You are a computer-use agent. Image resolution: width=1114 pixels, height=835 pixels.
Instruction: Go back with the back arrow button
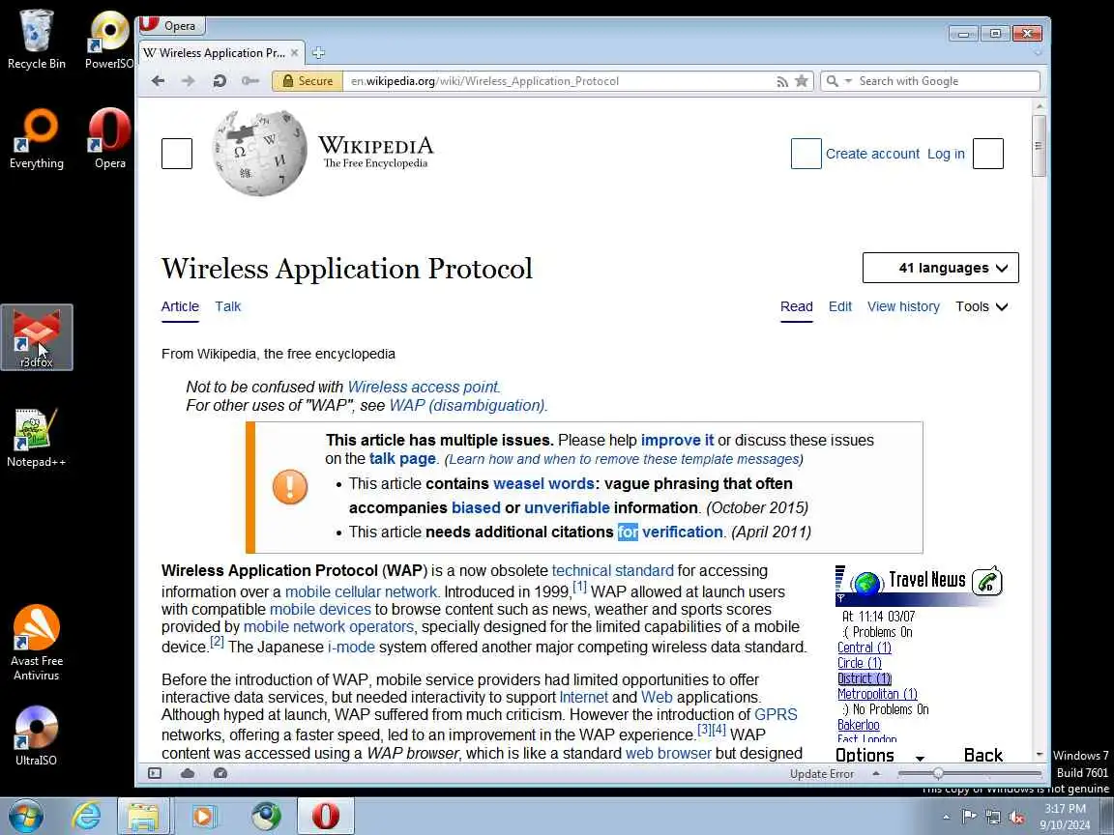coord(158,81)
